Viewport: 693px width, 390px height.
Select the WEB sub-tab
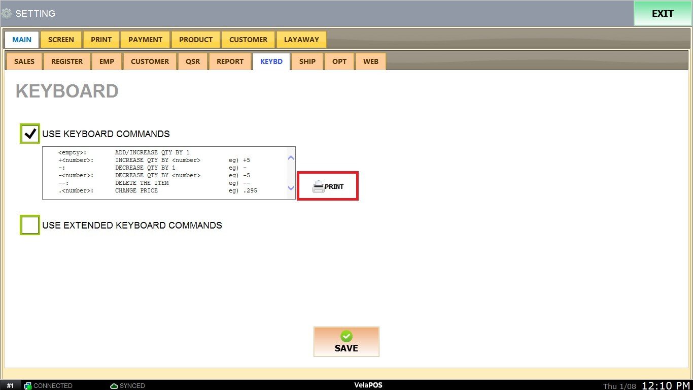[371, 61]
